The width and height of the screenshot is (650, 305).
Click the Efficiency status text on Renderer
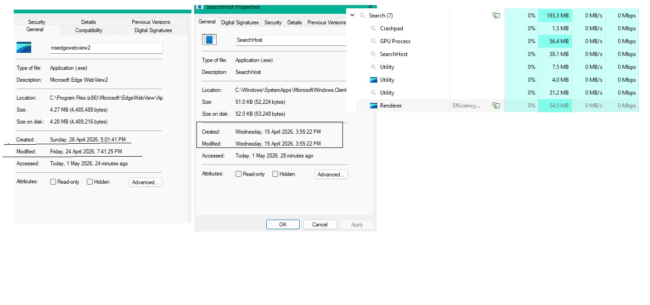pos(466,106)
